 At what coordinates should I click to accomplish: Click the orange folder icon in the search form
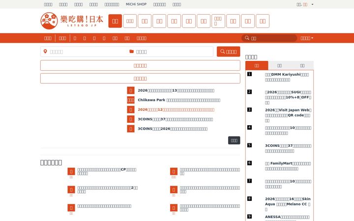pos(131,52)
